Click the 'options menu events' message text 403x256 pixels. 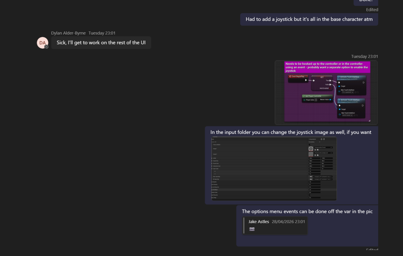click(x=307, y=211)
